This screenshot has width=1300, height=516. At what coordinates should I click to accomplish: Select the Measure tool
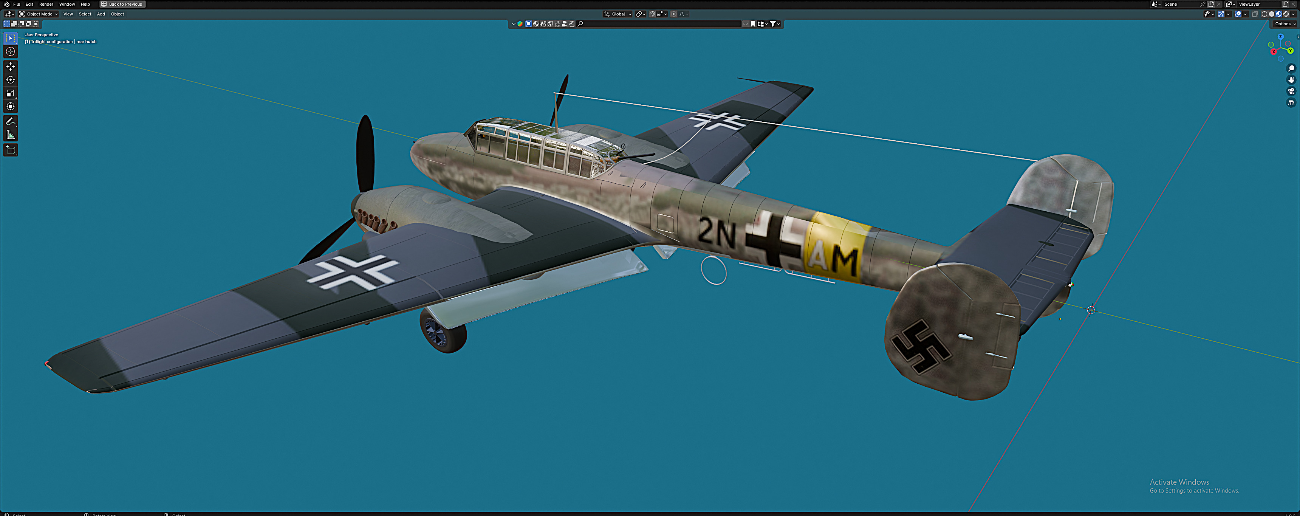(11, 134)
